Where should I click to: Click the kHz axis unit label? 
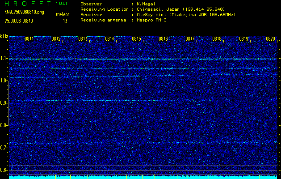click(x=4, y=36)
